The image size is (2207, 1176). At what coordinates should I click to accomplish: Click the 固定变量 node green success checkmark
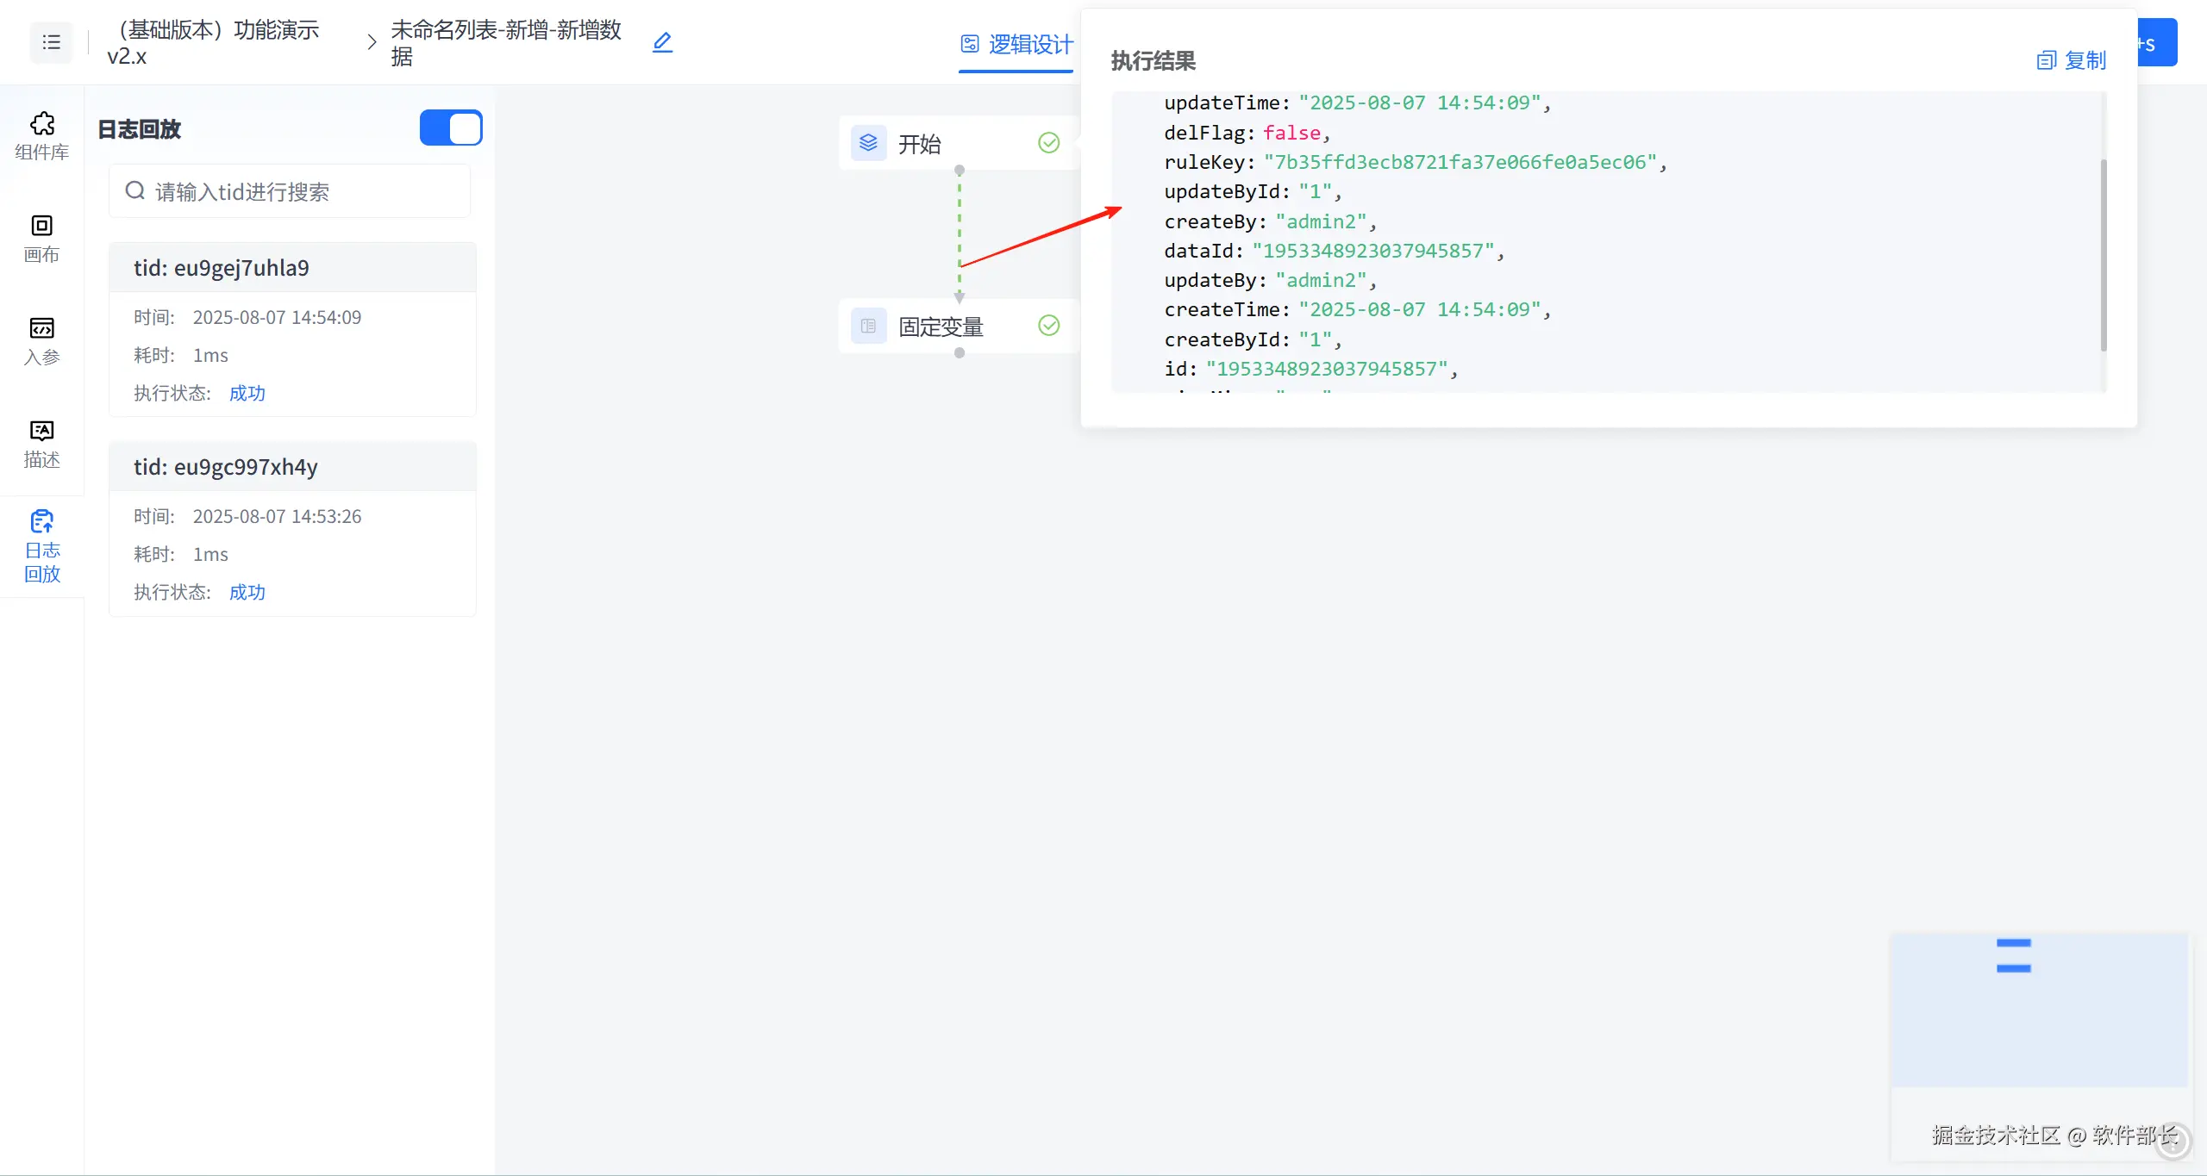coord(1048,326)
